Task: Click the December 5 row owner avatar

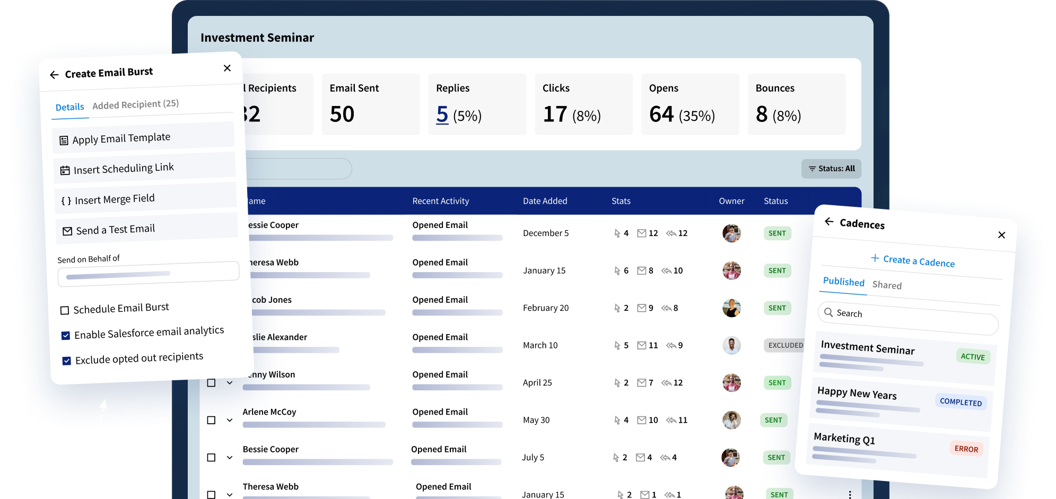Action: coord(731,233)
